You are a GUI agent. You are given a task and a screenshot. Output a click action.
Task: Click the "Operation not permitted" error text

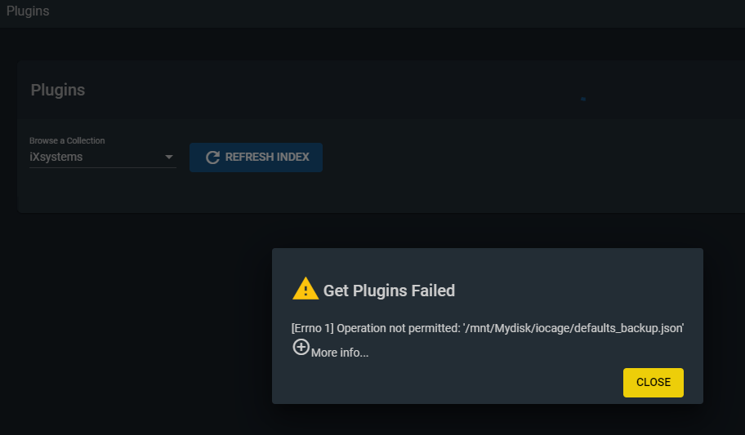coord(398,328)
